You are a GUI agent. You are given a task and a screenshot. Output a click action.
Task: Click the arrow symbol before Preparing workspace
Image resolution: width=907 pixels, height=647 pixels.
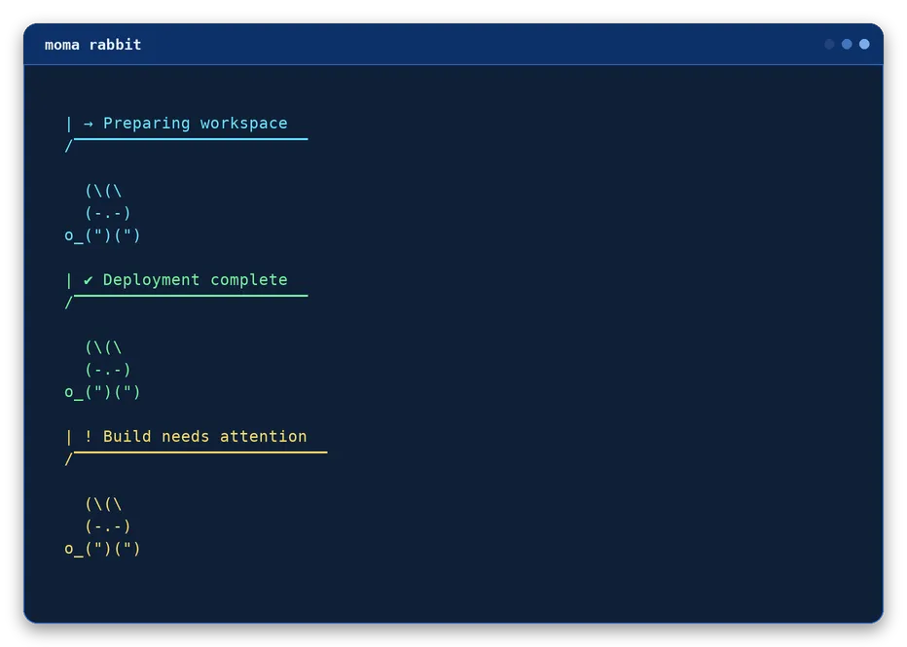(x=88, y=124)
